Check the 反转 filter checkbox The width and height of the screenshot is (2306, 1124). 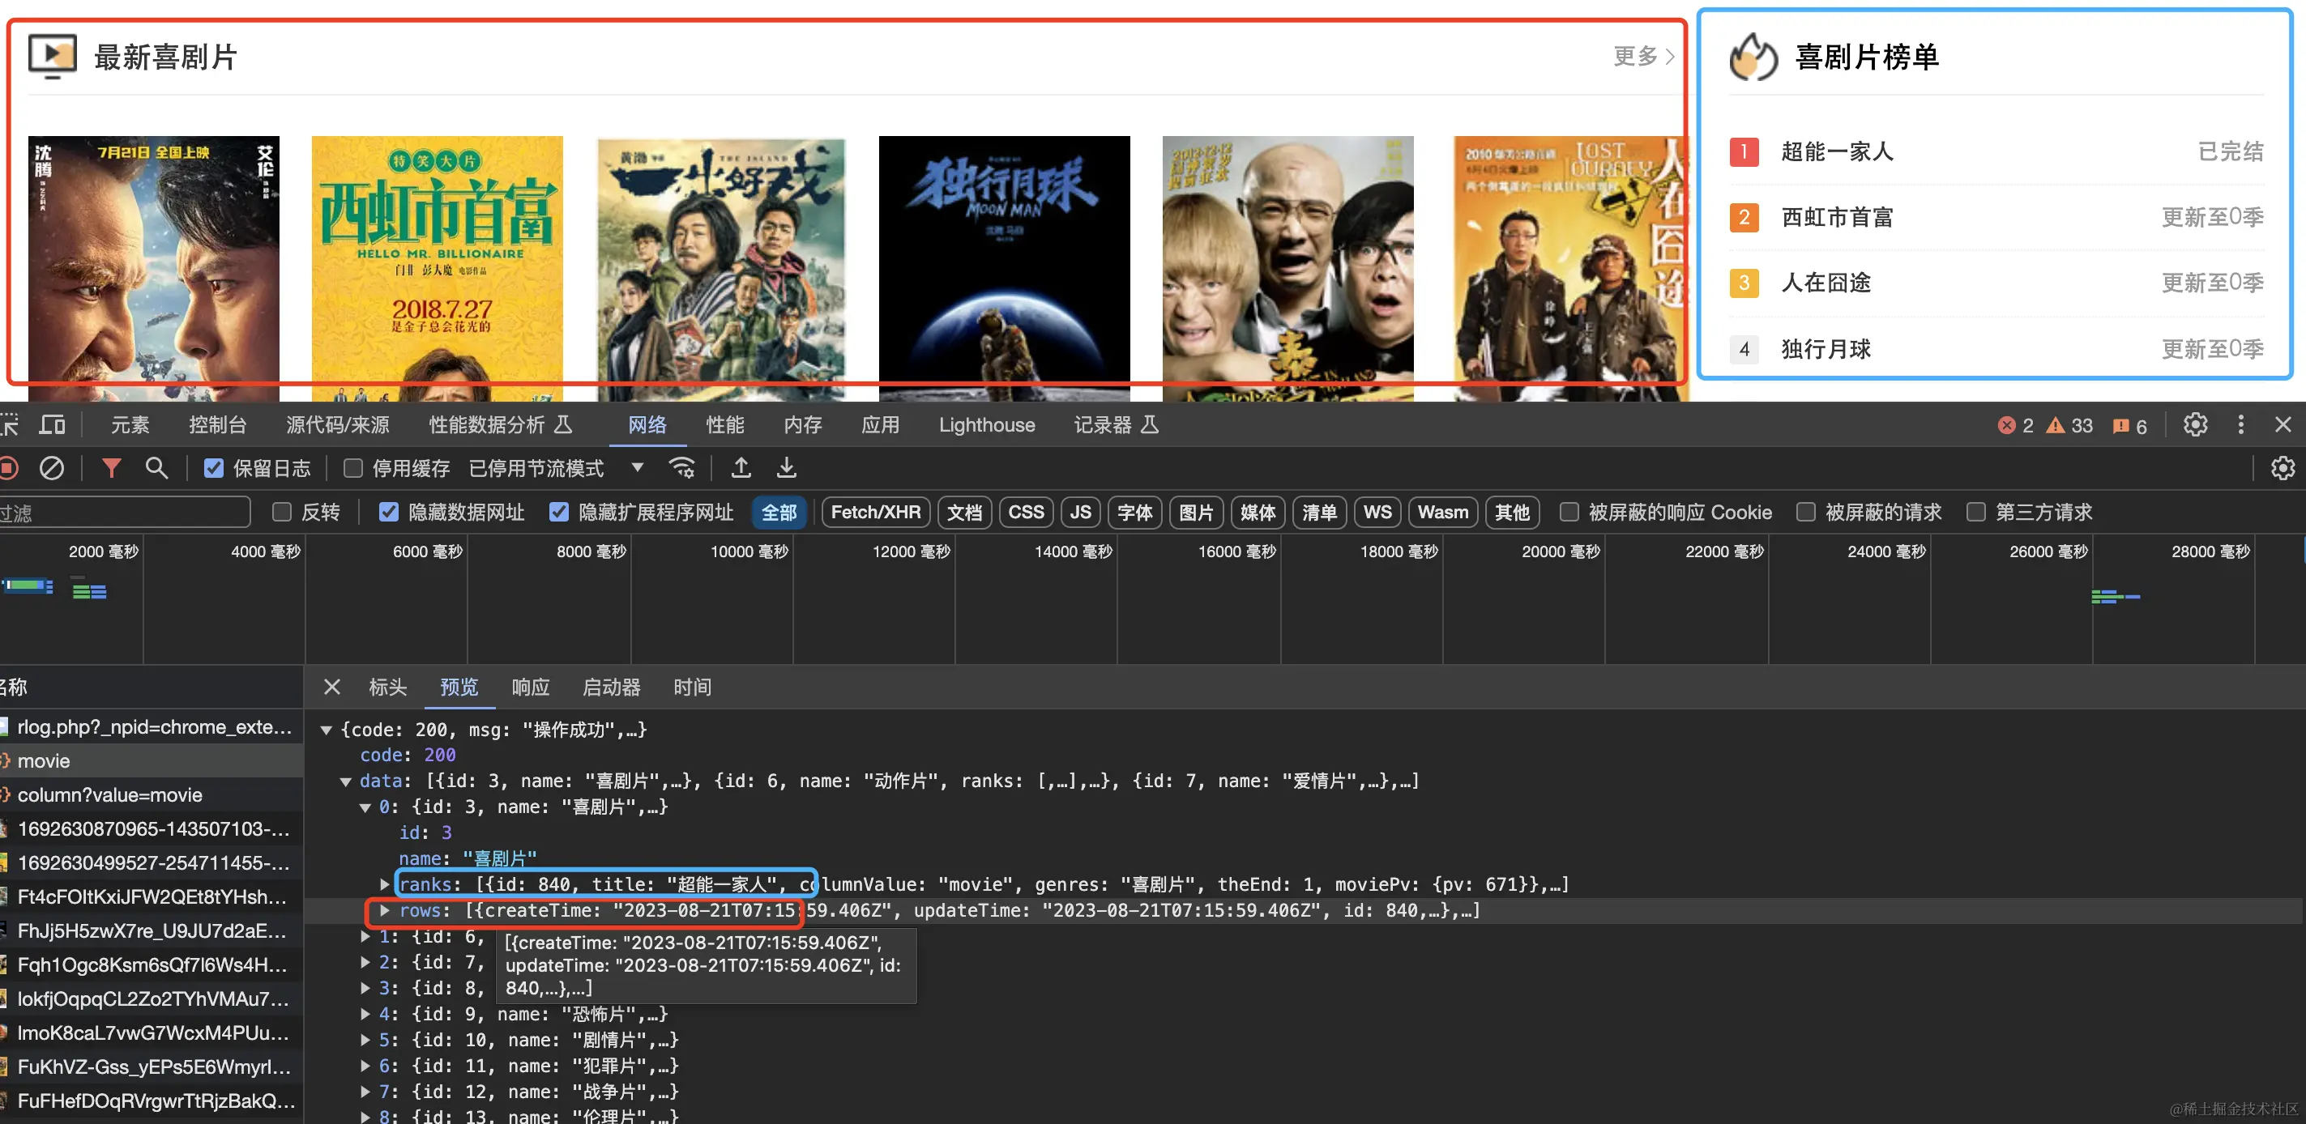(x=281, y=512)
